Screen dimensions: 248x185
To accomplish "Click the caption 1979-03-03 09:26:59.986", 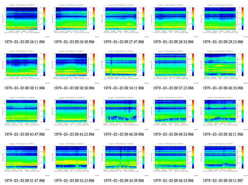I will pyautogui.click(x=74, y=42).
